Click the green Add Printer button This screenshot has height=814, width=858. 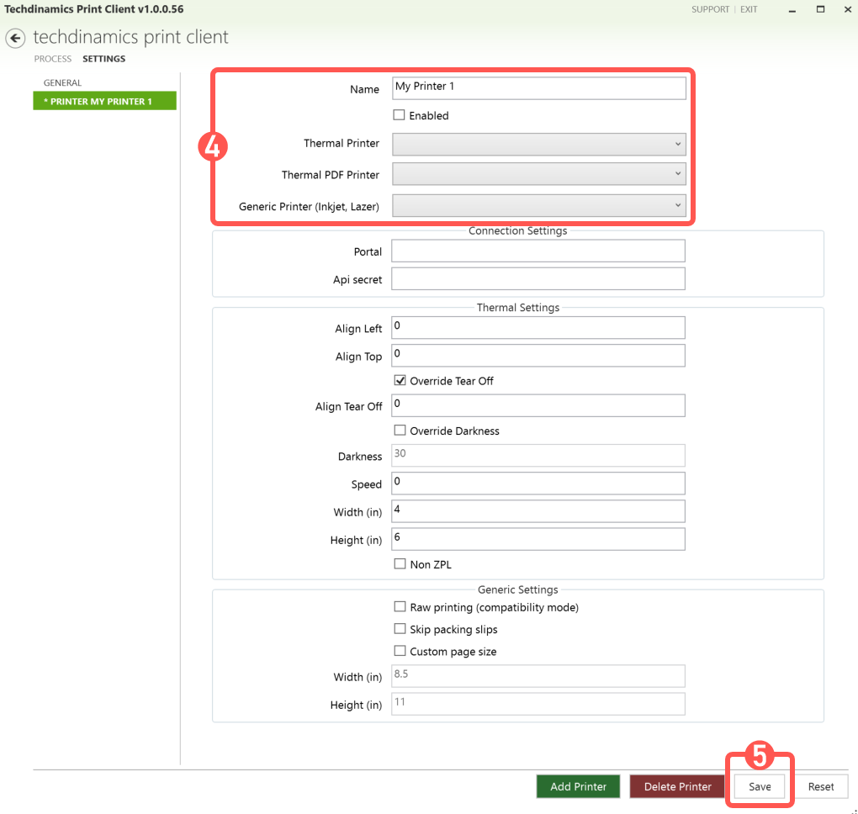579,786
